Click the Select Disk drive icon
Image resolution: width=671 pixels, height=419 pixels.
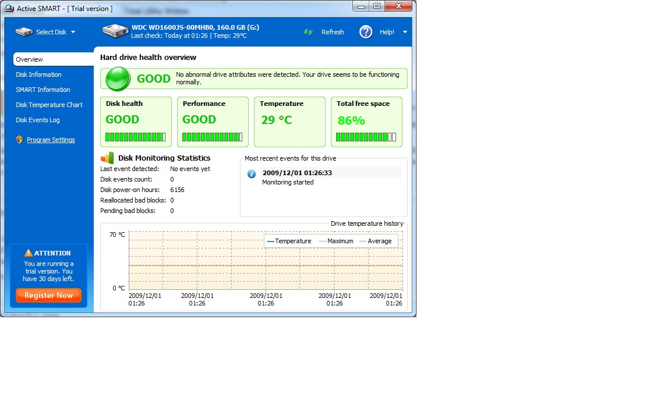[x=24, y=32]
